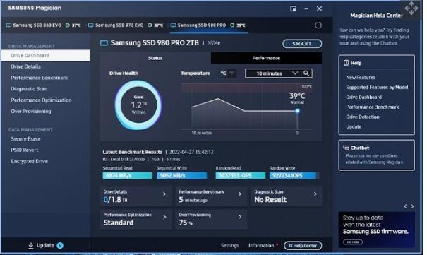
Task: Select the Samsung SSD 970 EVO drive tab
Action: click(126, 25)
